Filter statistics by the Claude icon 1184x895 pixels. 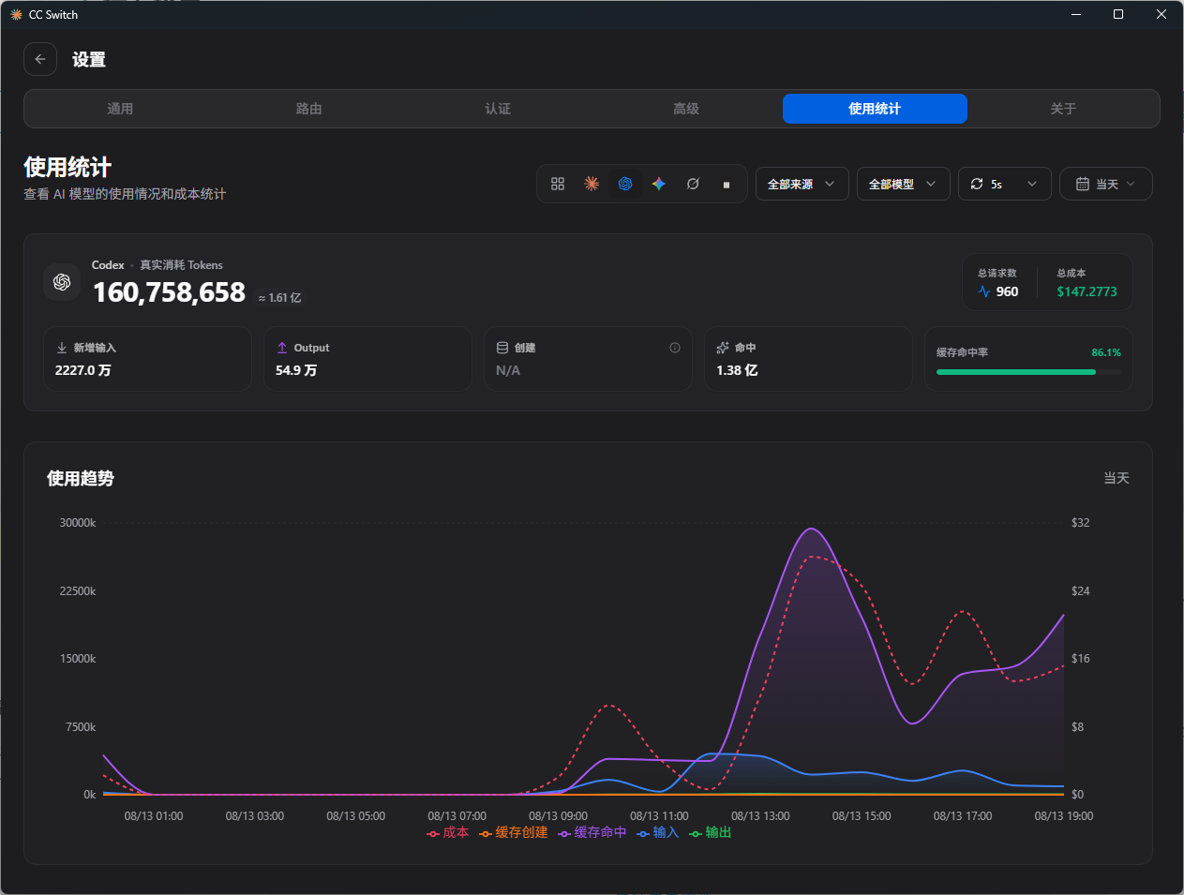point(592,184)
